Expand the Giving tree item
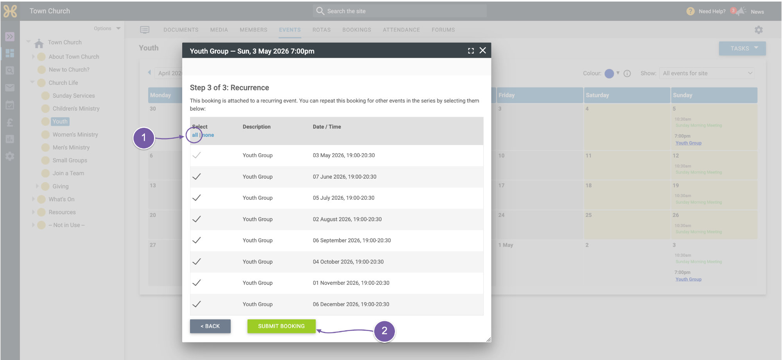Viewport: 782px width, 360px height. [x=37, y=186]
